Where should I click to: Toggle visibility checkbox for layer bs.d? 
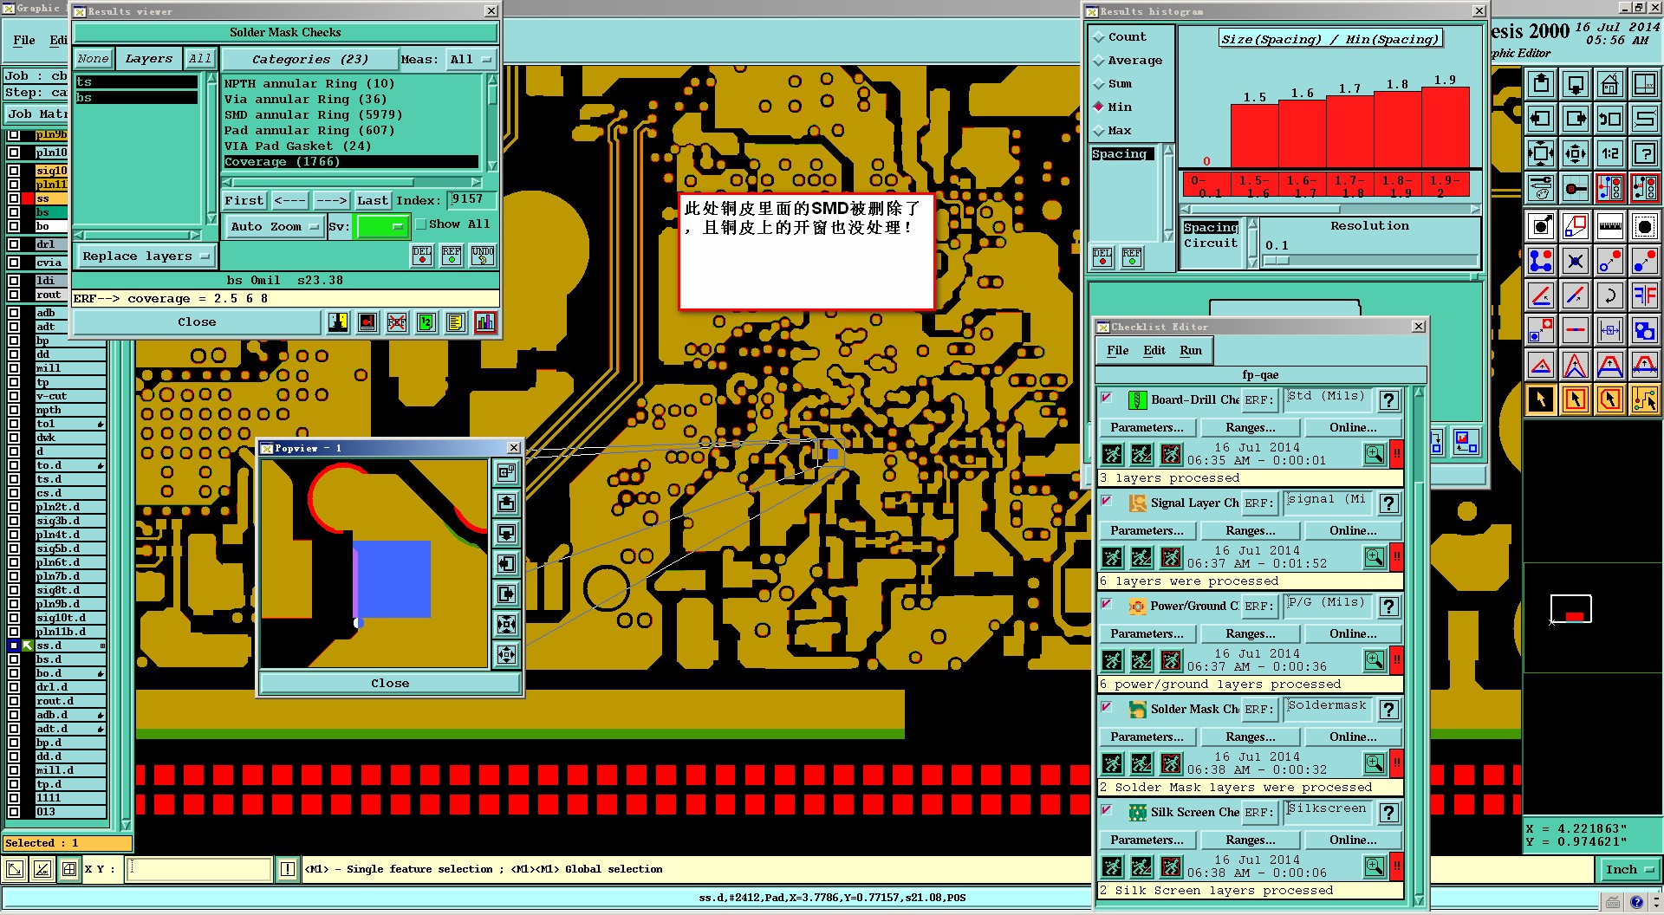point(14,659)
